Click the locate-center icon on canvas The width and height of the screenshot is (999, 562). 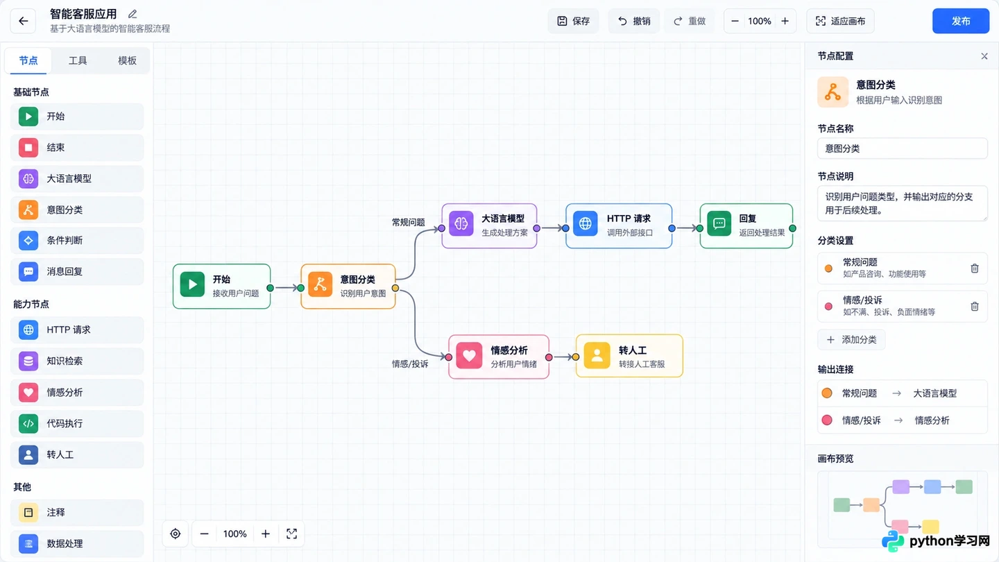175,534
